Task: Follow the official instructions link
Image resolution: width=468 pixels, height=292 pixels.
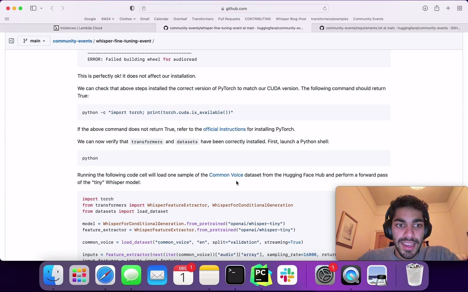Action: coord(224,129)
